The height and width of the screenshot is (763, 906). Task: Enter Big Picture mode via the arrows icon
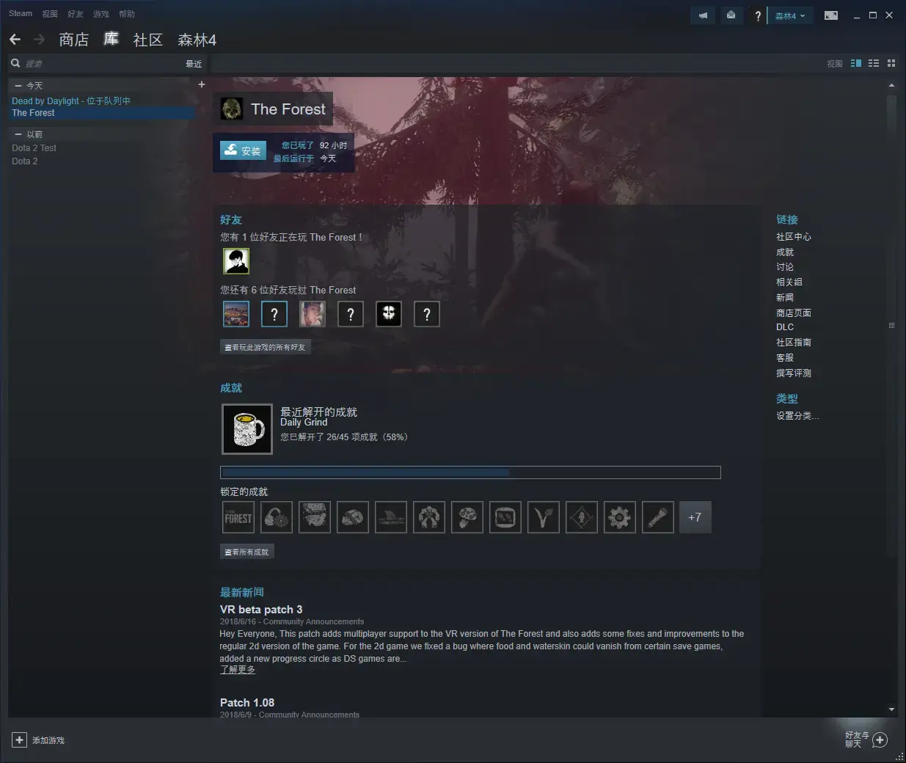[831, 15]
